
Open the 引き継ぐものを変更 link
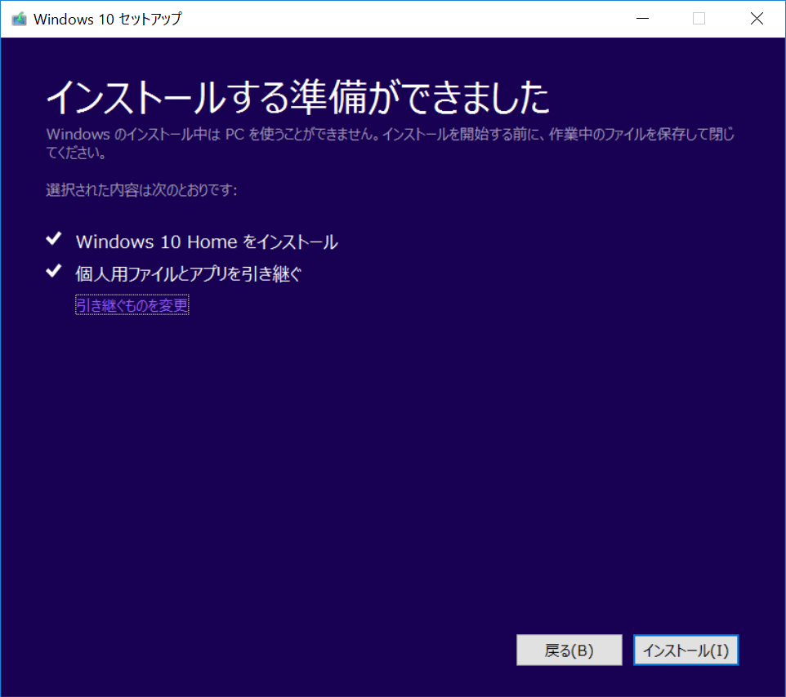(x=132, y=305)
